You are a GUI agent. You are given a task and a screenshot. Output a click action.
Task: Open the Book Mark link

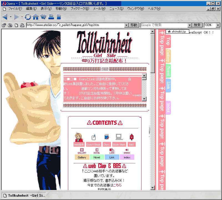coord(119,144)
